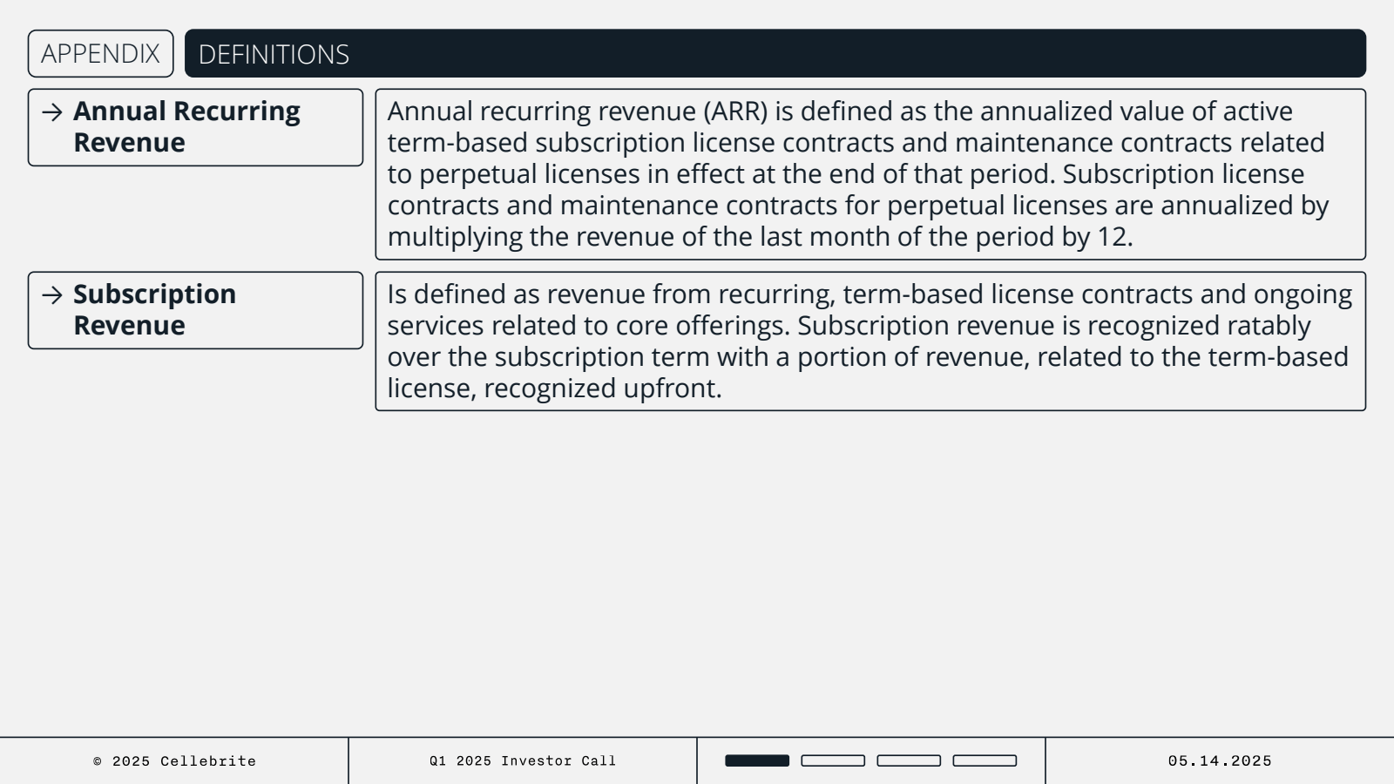
Task: Click the © 2025 Cellebrite footer text
Action: pos(174,761)
